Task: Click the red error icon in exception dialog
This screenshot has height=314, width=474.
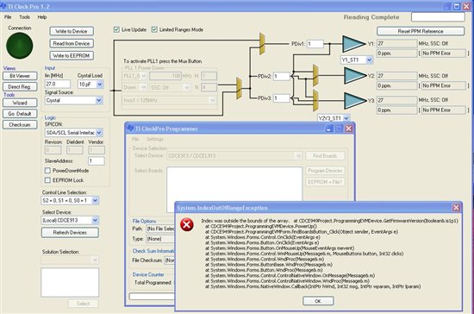Action: click(187, 225)
